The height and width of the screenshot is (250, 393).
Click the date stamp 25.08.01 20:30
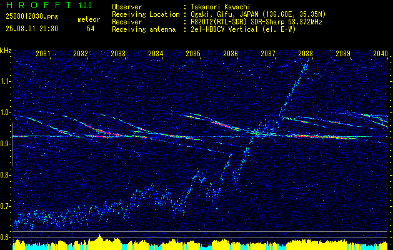32,29
